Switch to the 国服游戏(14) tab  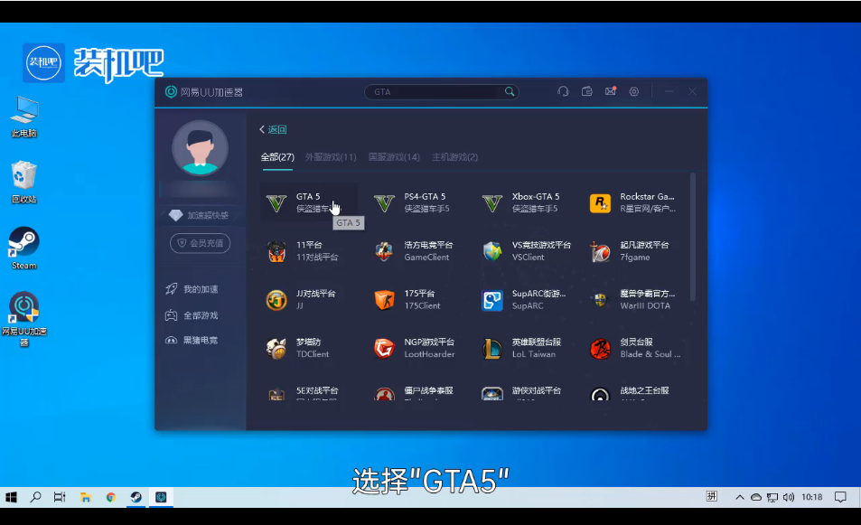[x=394, y=157]
